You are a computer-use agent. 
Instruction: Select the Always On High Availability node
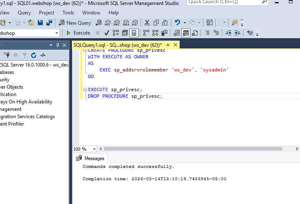point(26,102)
